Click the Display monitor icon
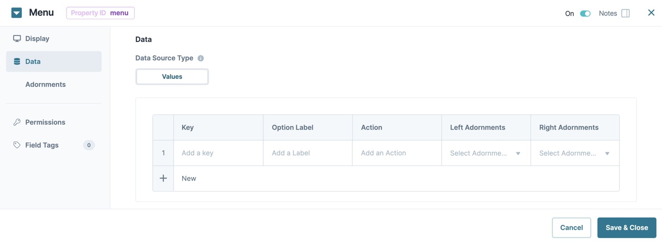This screenshot has height=245, width=662. click(x=17, y=38)
